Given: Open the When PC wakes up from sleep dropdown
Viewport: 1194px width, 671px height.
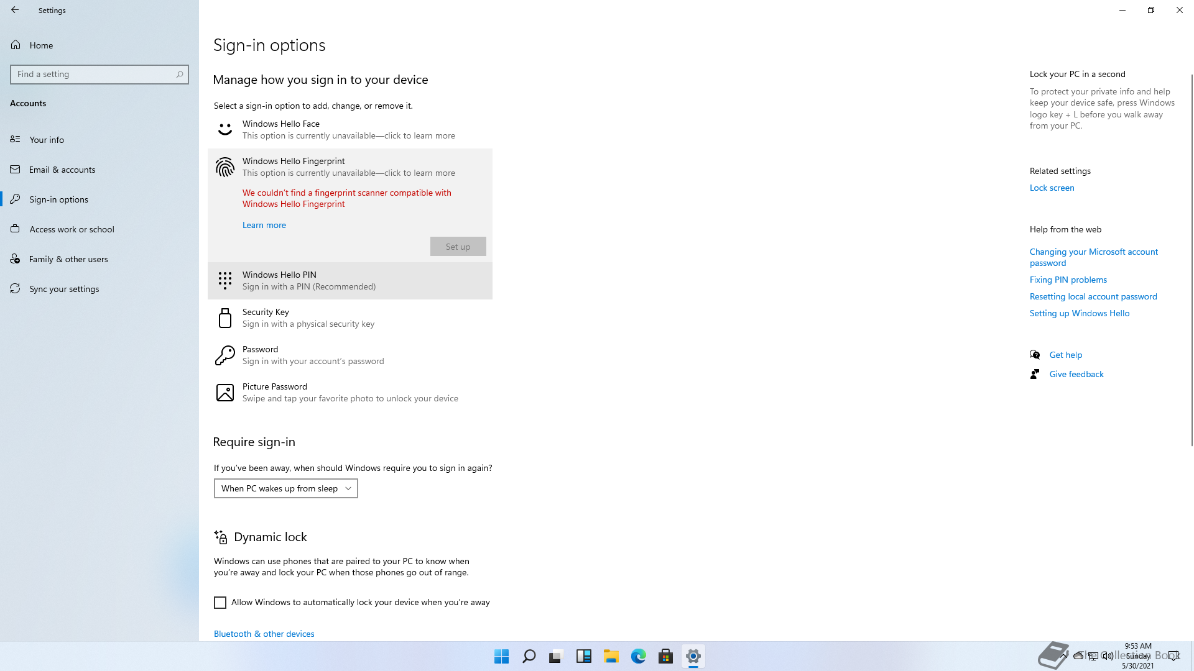Looking at the screenshot, I should pyautogui.click(x=286, y=488).
